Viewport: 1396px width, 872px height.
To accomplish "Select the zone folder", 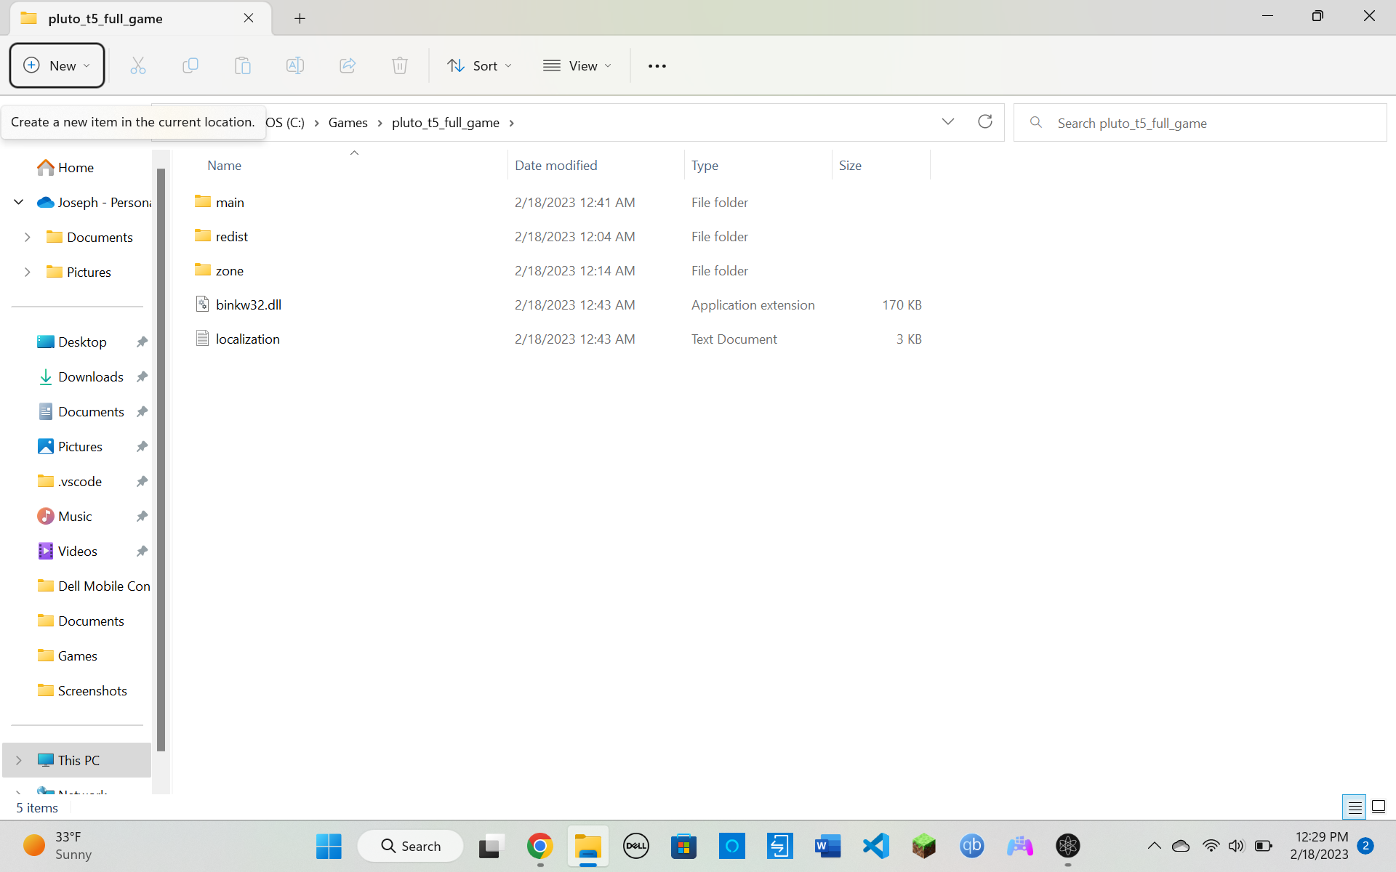I will (230, 270).
